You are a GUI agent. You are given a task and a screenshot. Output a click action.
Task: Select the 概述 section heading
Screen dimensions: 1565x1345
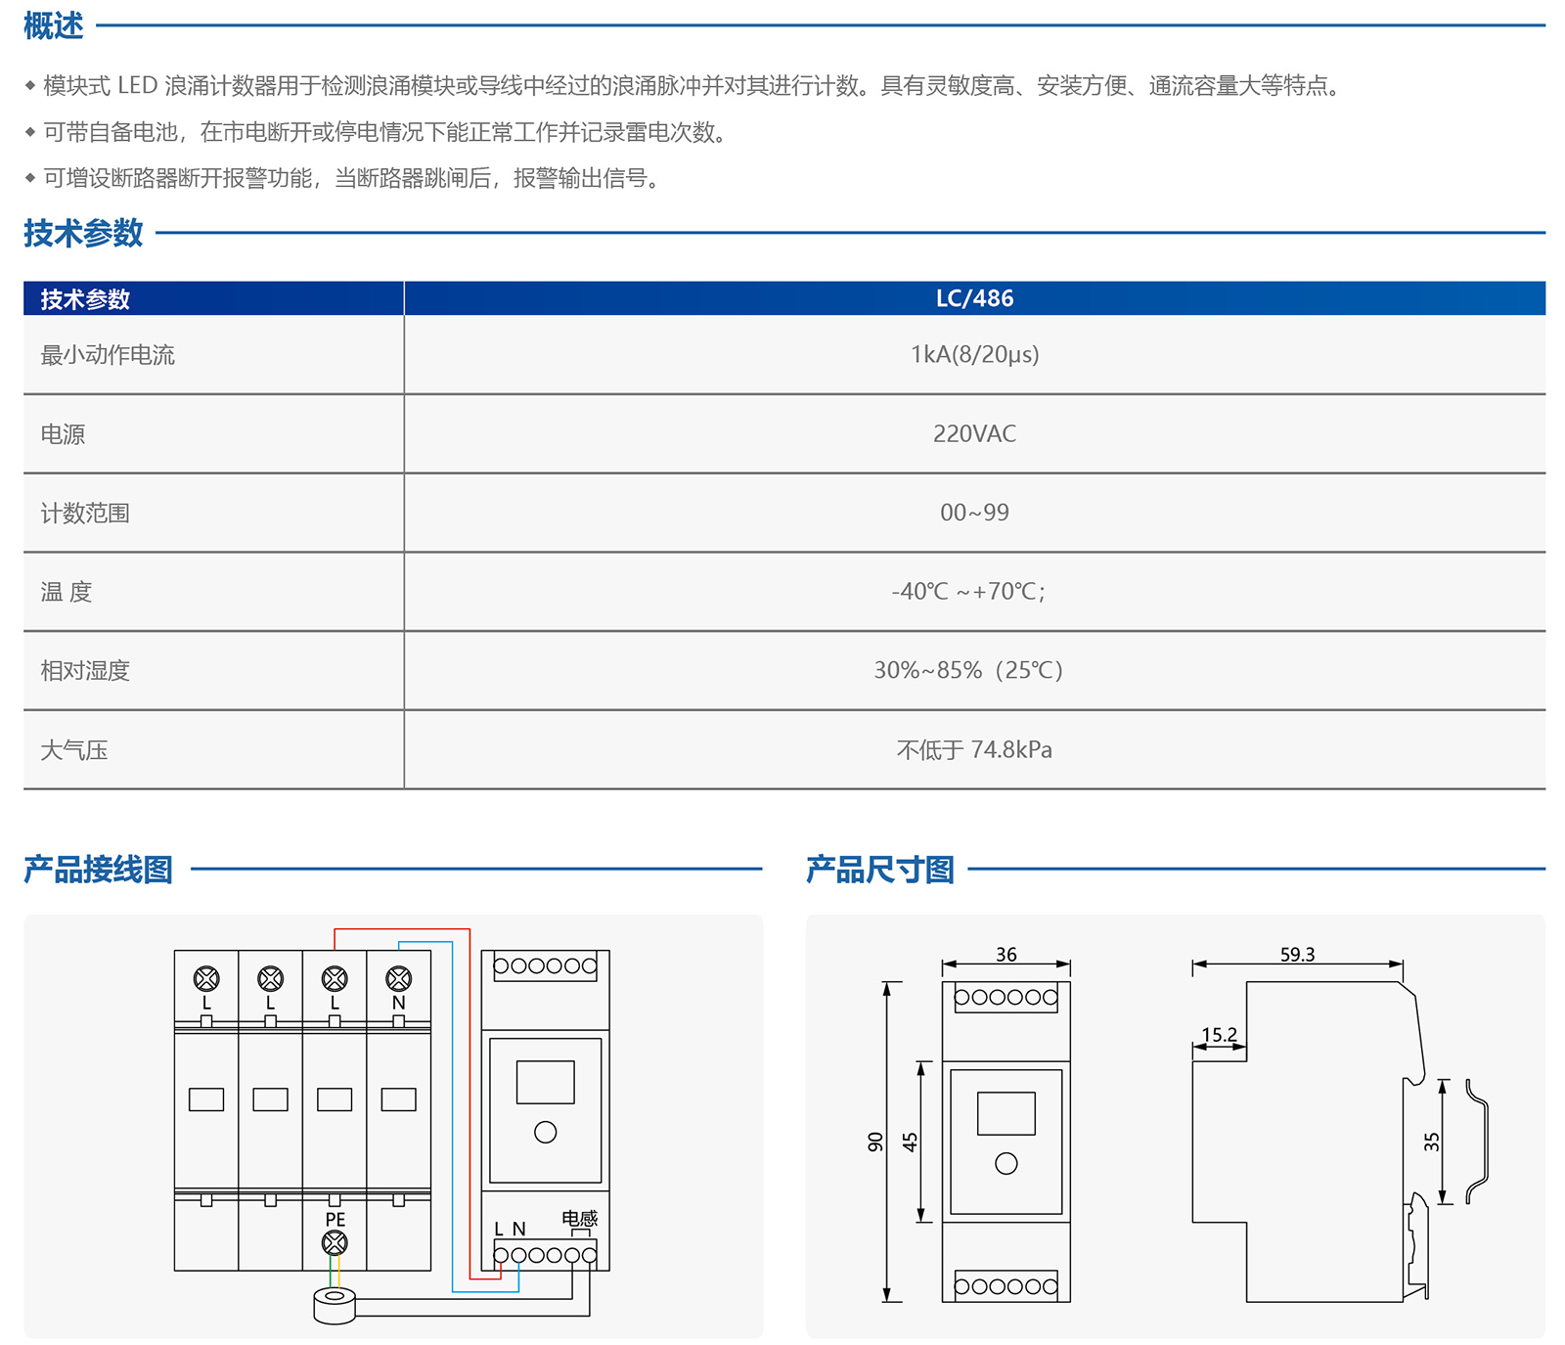pyautogui.click(x=54, y=25)
